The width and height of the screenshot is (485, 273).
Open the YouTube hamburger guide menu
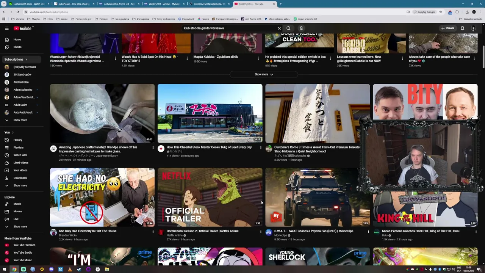click(x=6, y=28)
